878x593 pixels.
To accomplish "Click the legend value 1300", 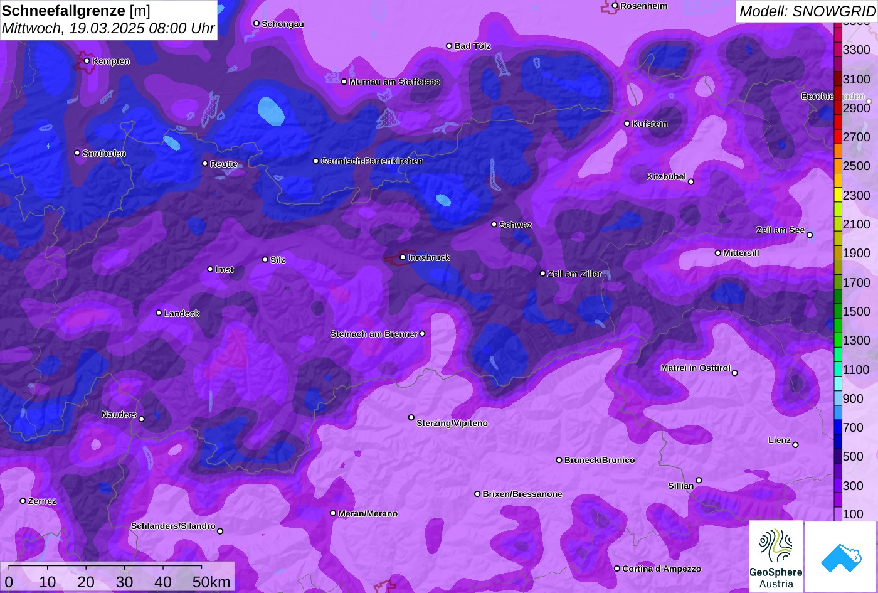I will tap(857, 340).
